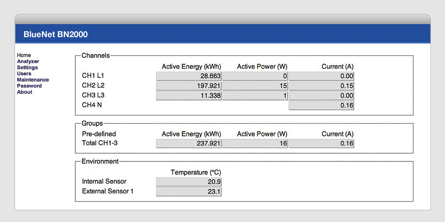The height and width of the screenshot is (222, 445).
Task: Click Total CH1-3 active power value 16
Action: point(255,143)
